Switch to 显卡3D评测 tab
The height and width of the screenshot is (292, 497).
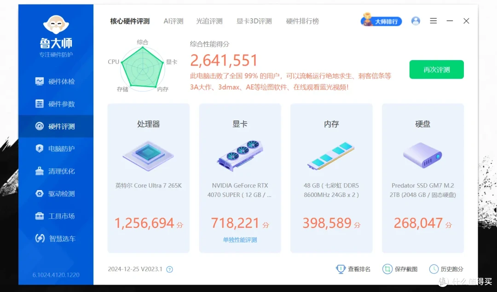(254, 21)
